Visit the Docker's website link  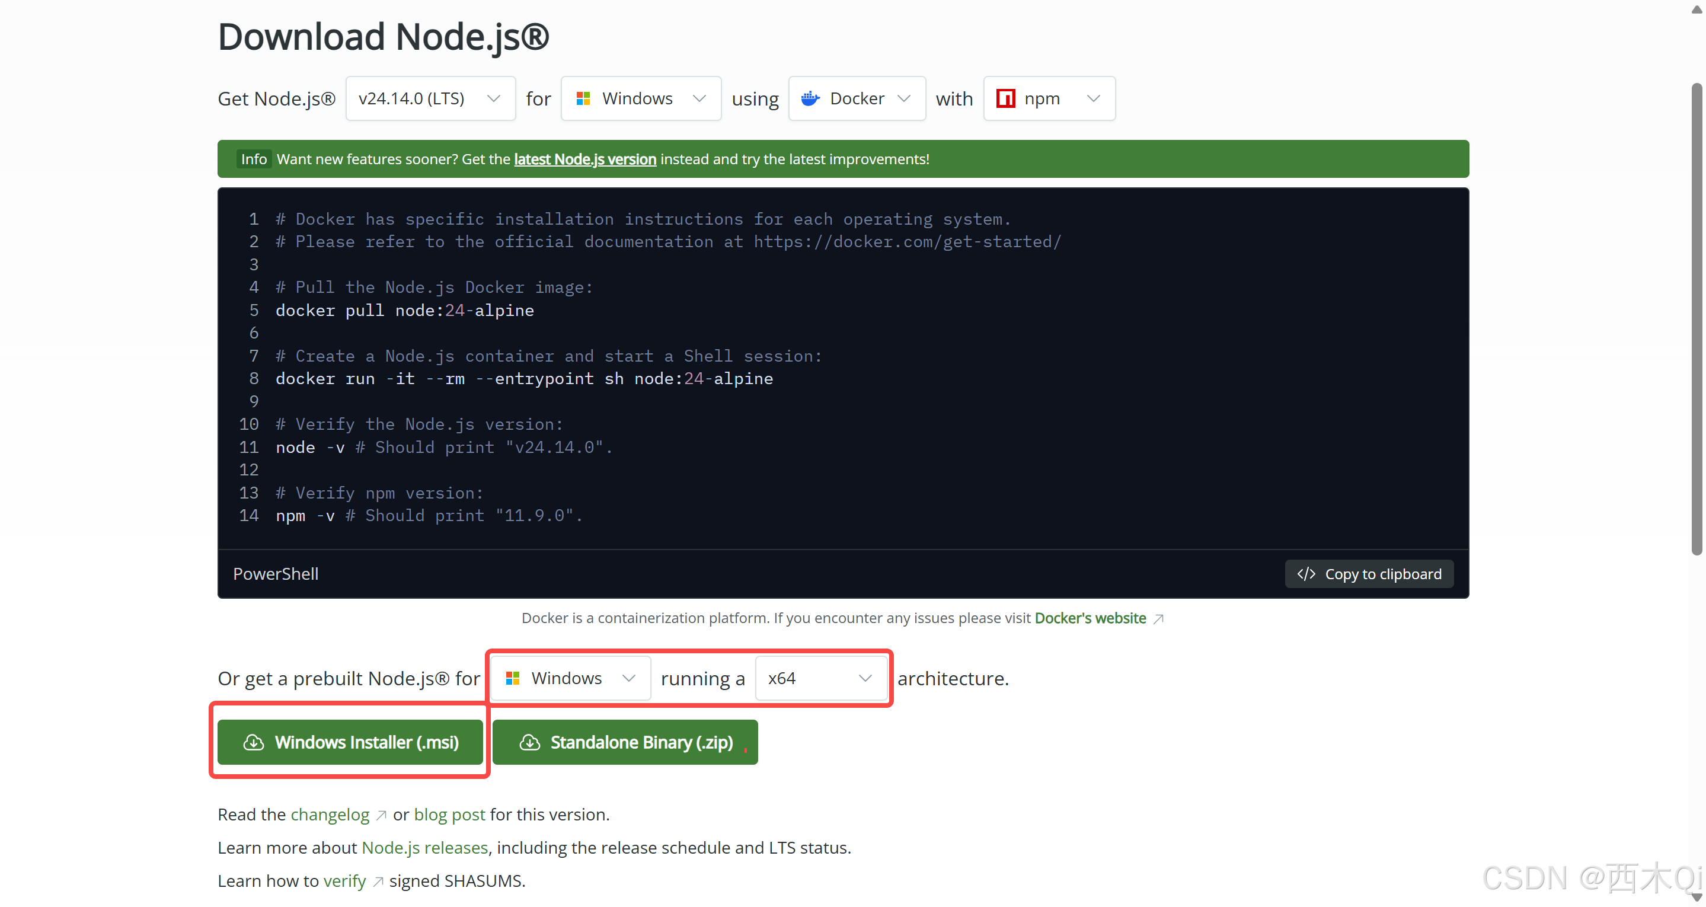(1090, 619)
